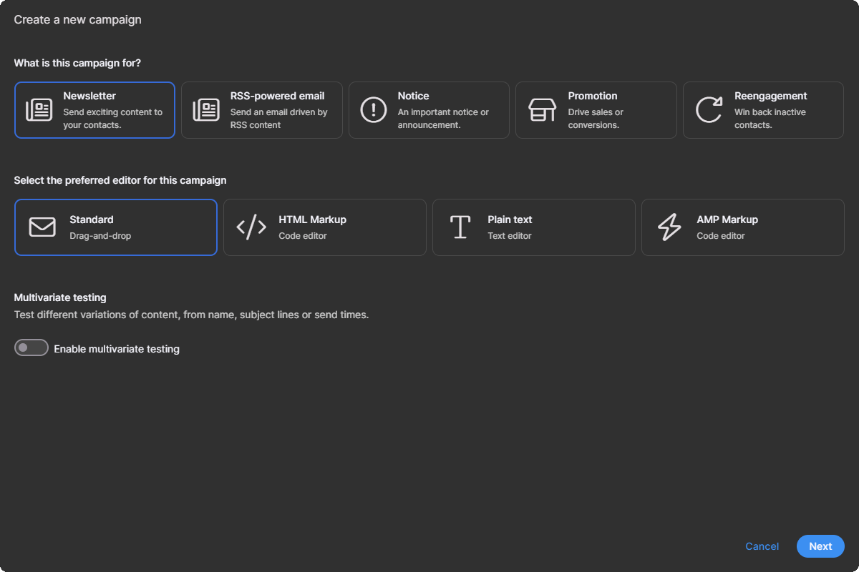Select the Promotion campaign type

click(596, 109)
